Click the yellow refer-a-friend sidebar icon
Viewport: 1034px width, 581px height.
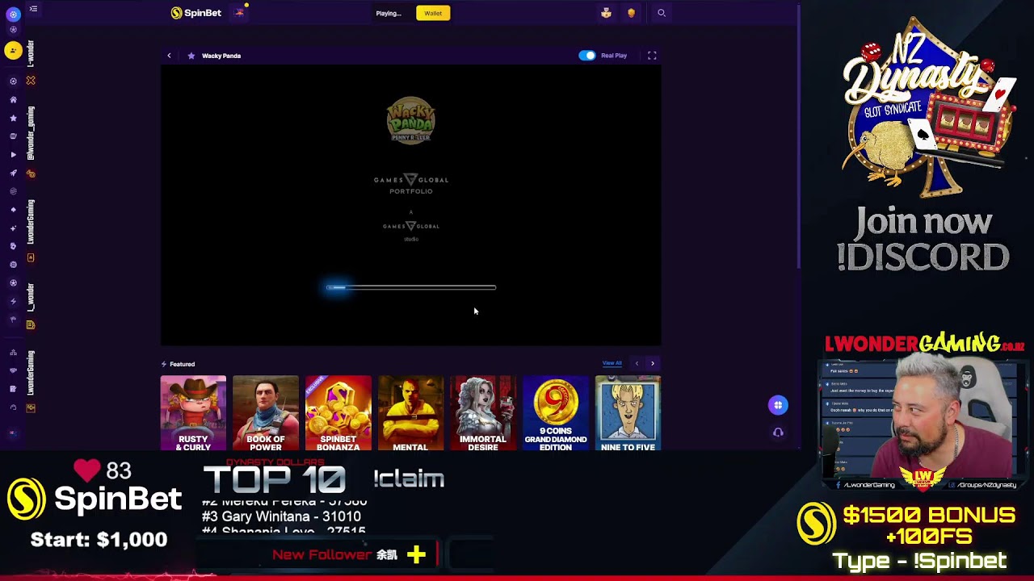[13, 51]
